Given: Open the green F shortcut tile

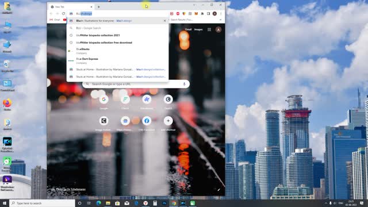Looking at the screenshot, I should pos(125,99).
